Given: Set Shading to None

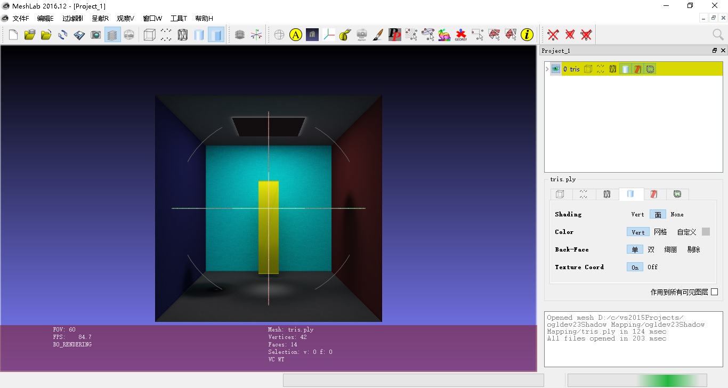Looking at the screenshot, I should point(677,214).
